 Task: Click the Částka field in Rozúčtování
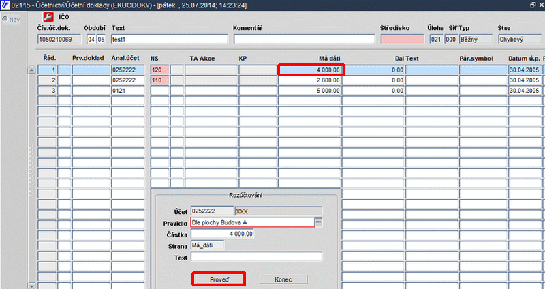coord(222,234)
